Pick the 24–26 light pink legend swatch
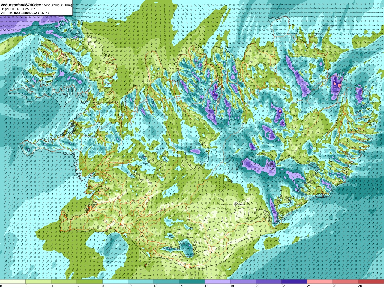The width and height of the screenshot is (384, 288). pyautogui.click(x=320, y=282)
